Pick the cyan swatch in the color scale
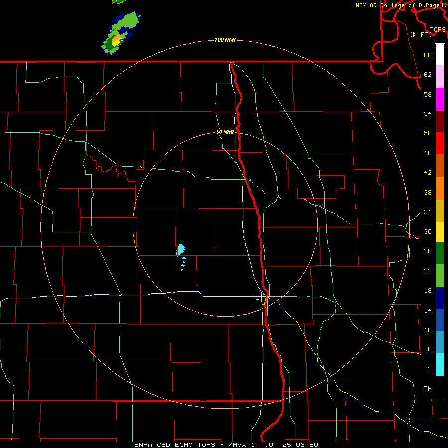The height and width of the screenshot is (448, 448). tap(440, 365)
